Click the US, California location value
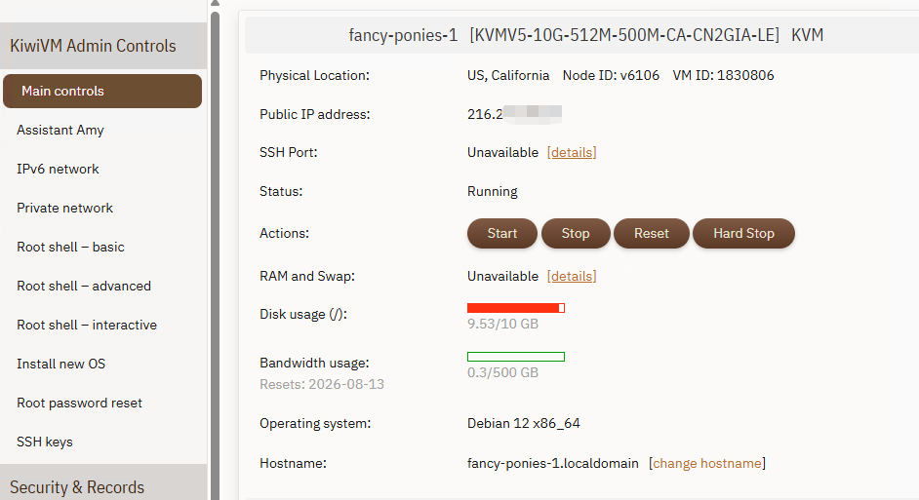This screenshot has width=919, height=500. (508, 75)
